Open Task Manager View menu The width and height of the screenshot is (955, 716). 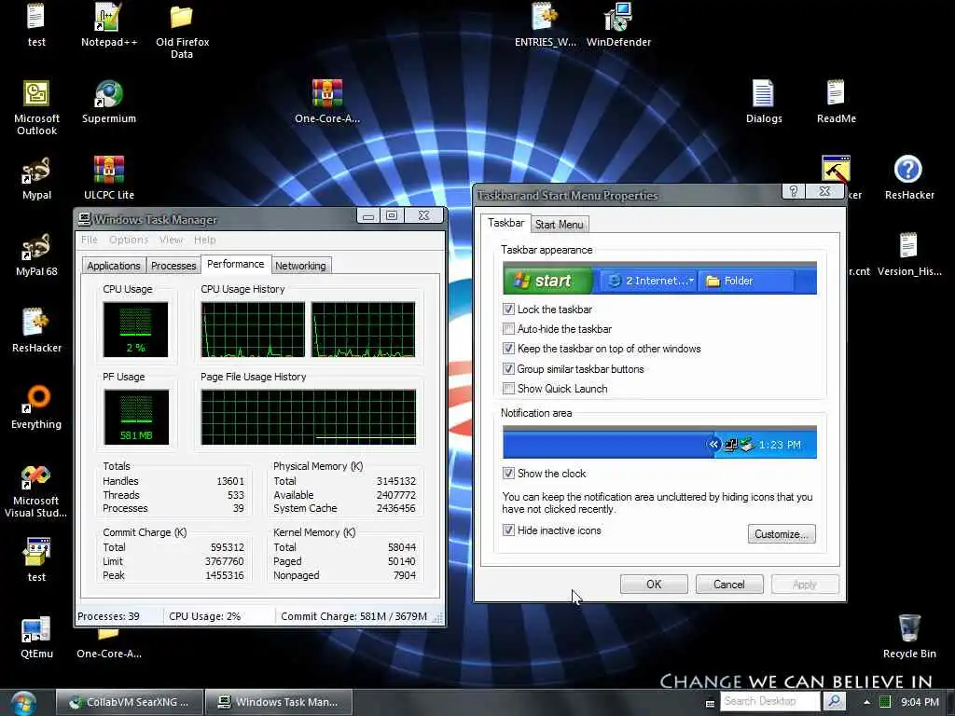click(x=172, y=240)
